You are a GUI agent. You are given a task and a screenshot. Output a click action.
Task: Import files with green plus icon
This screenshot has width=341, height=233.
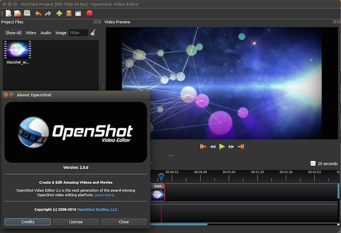click(59, 13)
